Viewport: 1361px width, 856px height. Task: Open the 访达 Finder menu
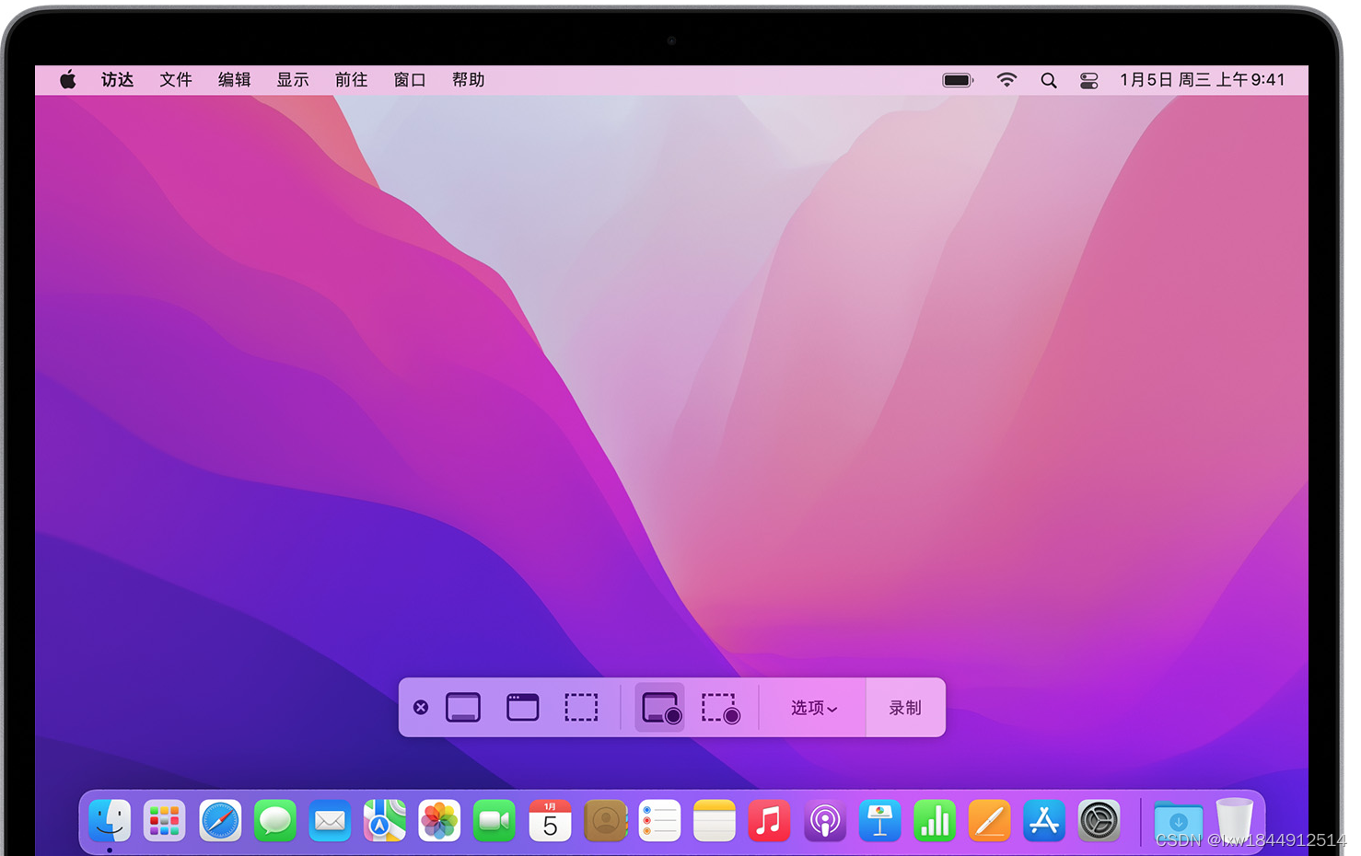click(x=118, y=80)
